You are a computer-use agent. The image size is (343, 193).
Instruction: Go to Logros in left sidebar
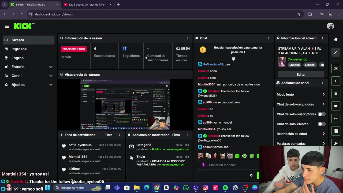pos(28,58)
